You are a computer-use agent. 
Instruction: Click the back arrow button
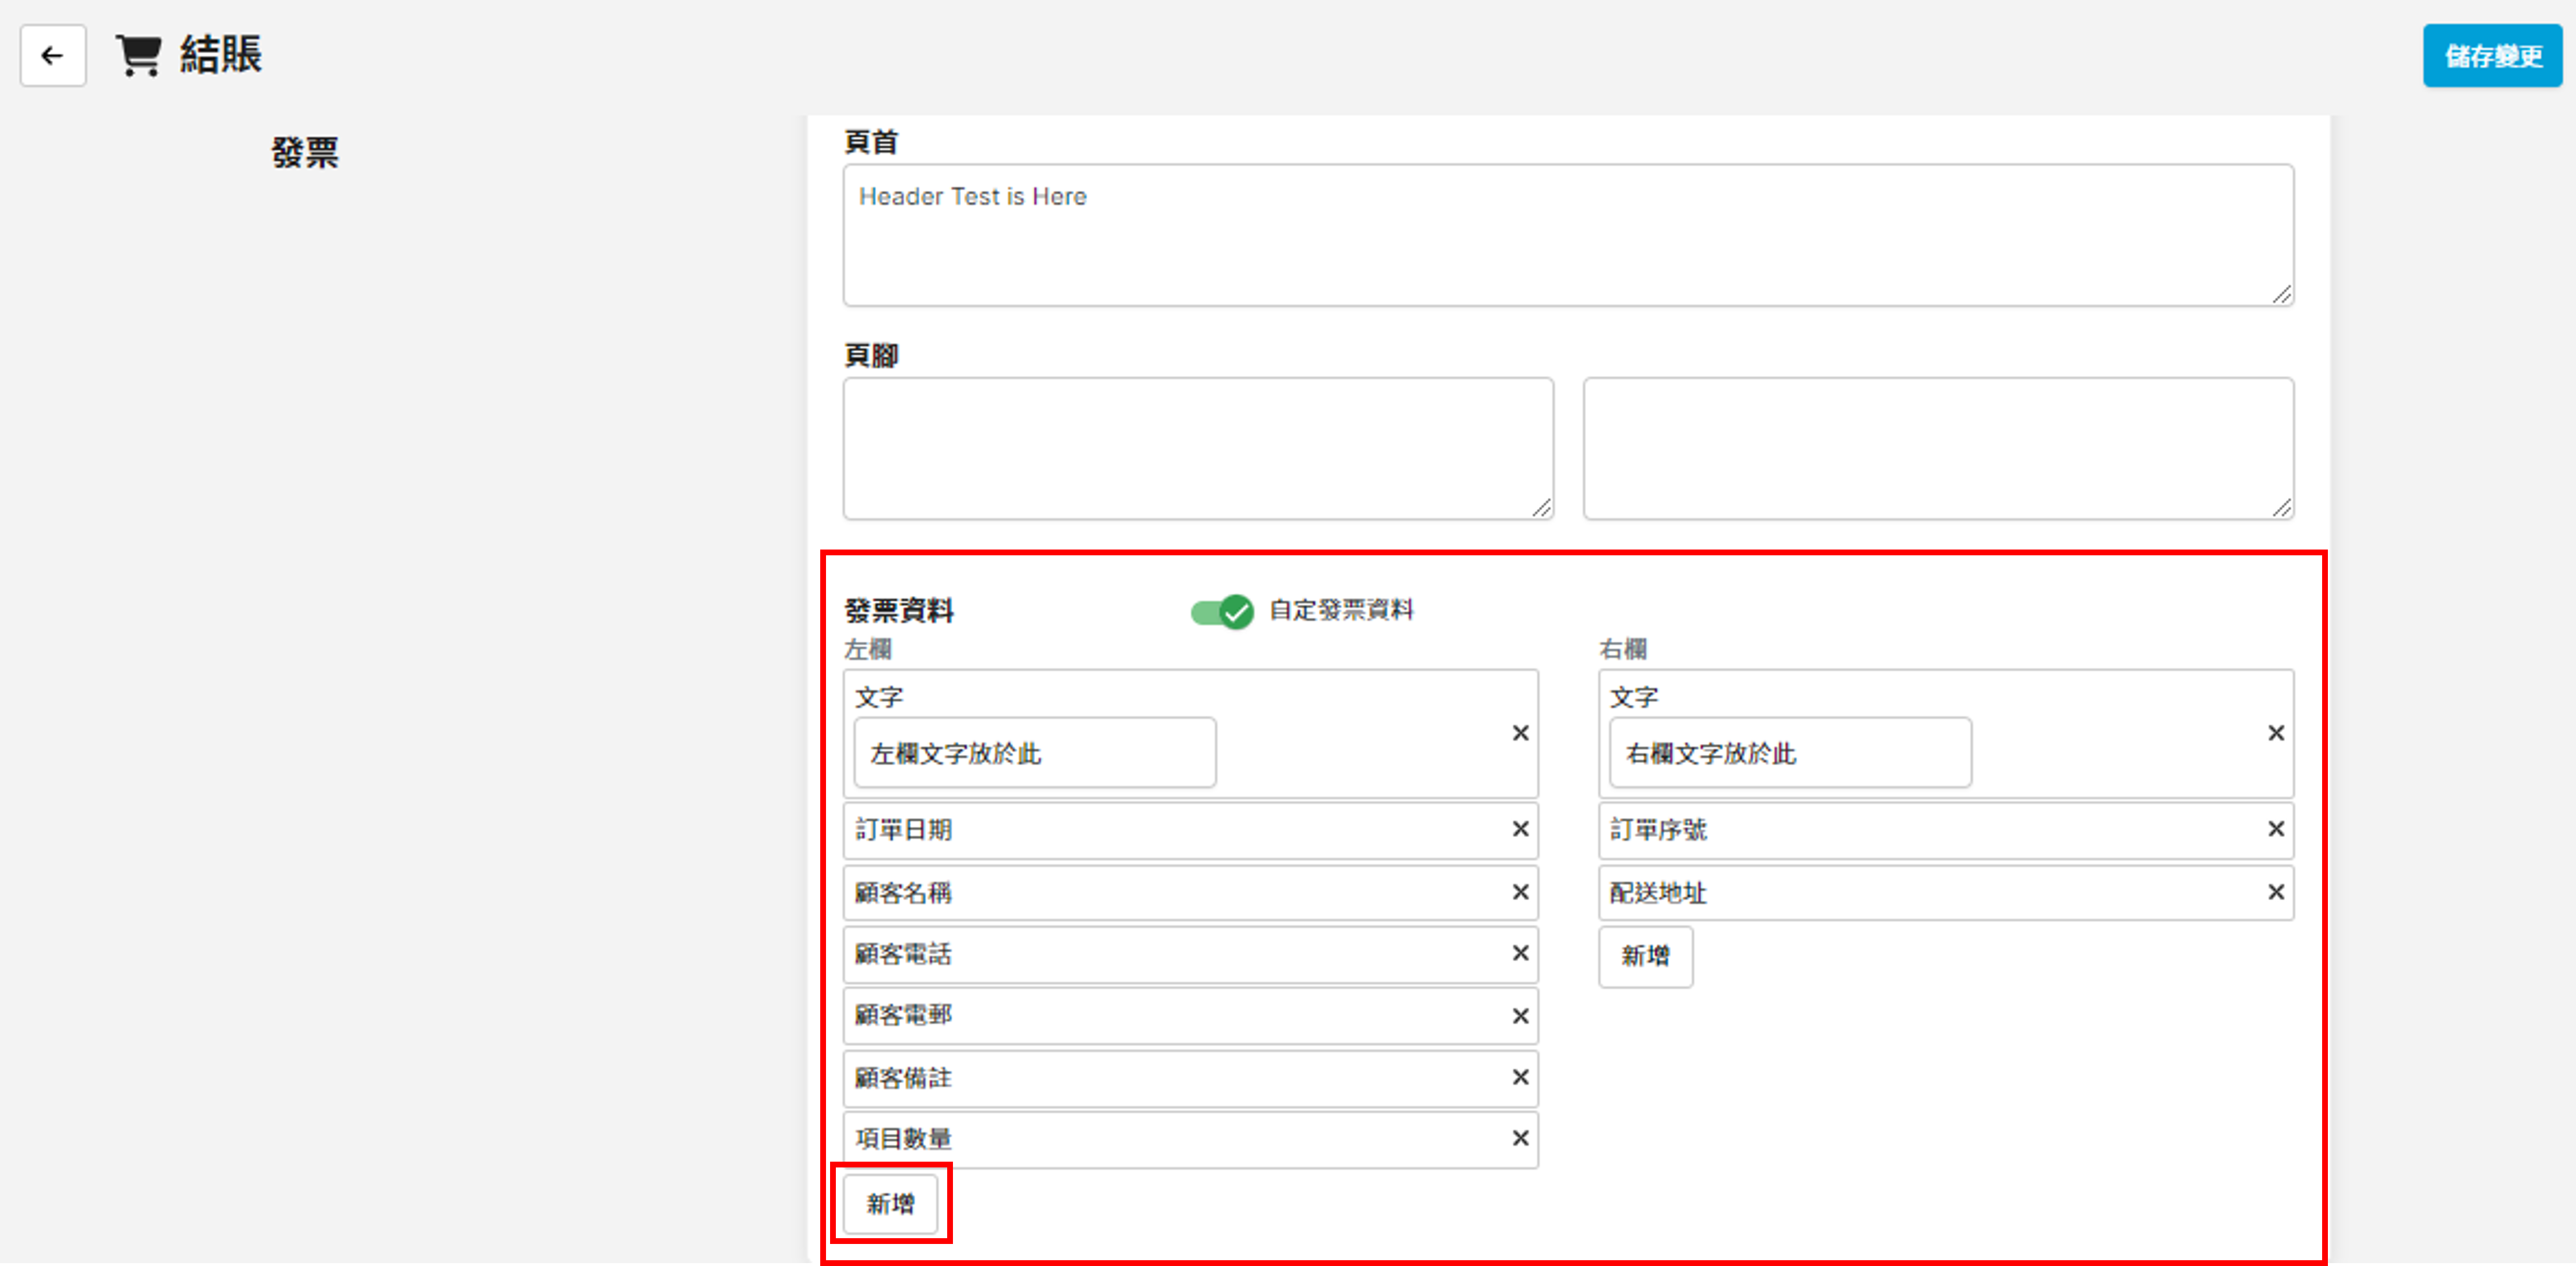[x=52, y=56]
